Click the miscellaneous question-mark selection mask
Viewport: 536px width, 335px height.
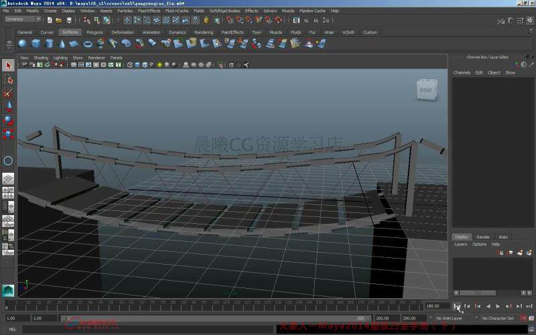click(195, 20)
